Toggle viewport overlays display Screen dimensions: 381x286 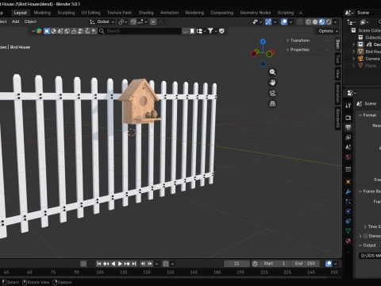[x=284, y=22]
